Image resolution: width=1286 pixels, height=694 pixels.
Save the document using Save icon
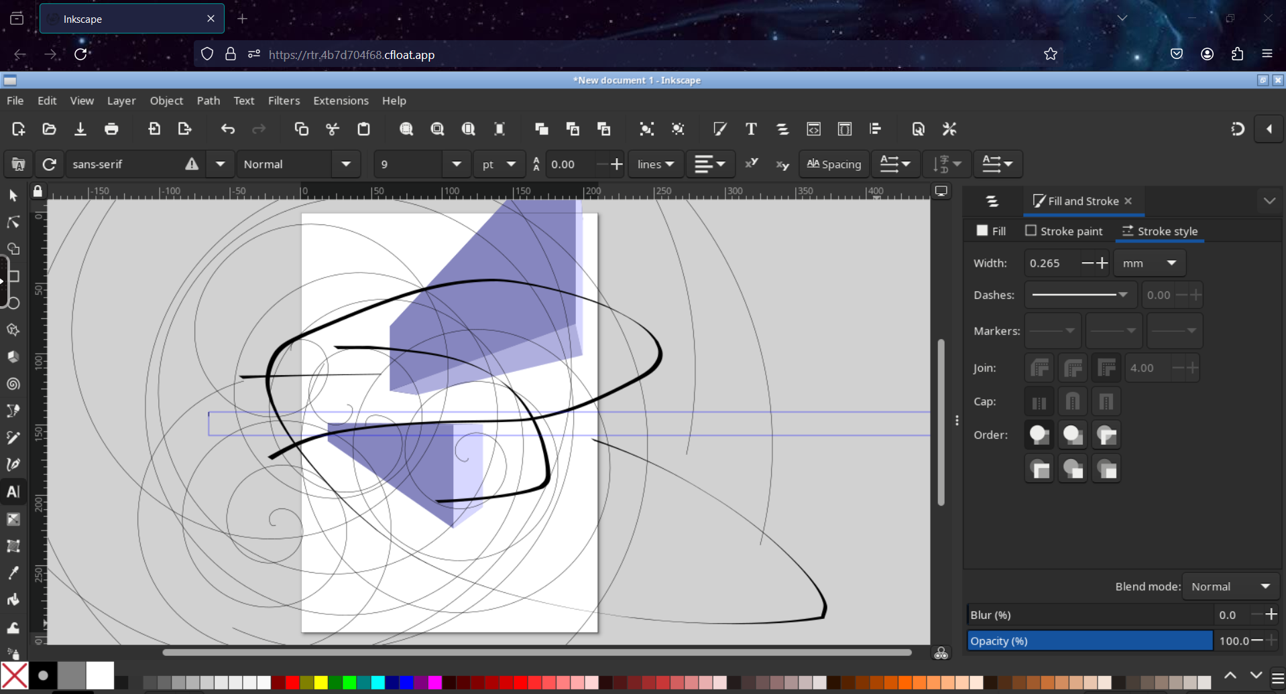pos(80,129)
